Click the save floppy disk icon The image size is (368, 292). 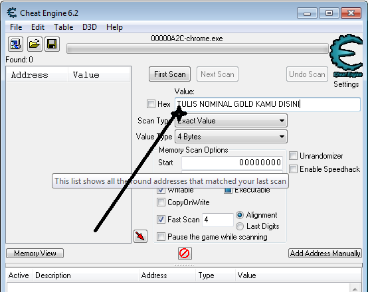(52, 44)
